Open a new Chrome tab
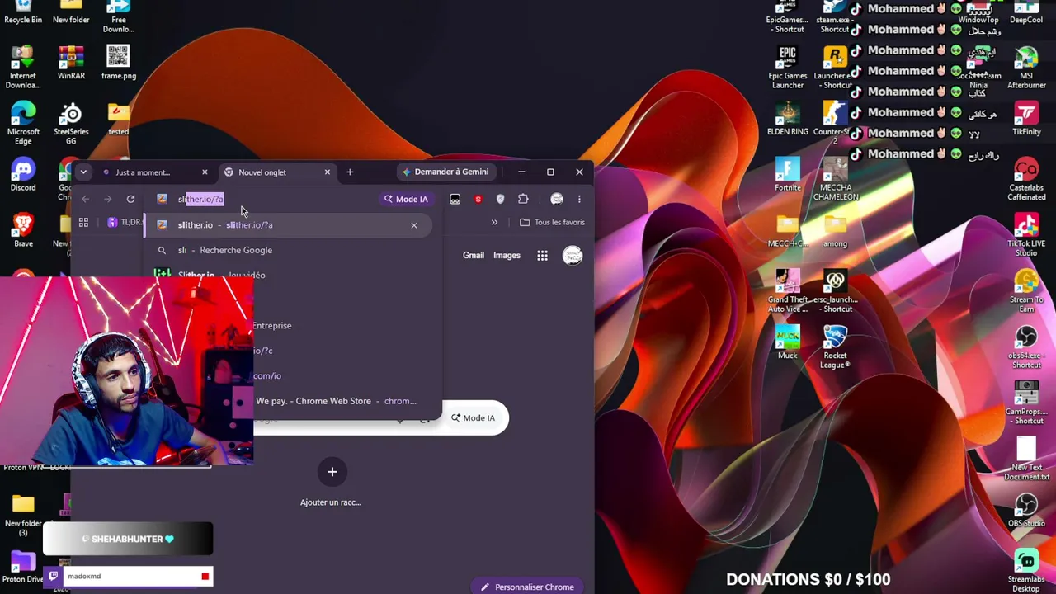The image size is (1056, 594). 350,172
